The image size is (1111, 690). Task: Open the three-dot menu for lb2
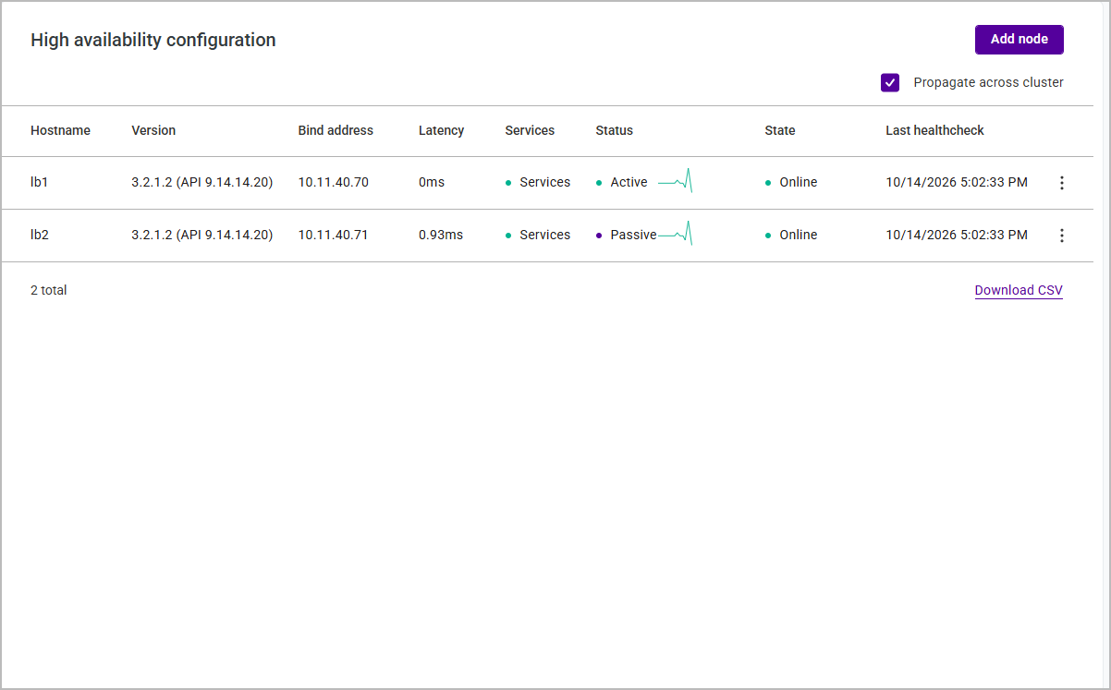(x=1061, y=236)
